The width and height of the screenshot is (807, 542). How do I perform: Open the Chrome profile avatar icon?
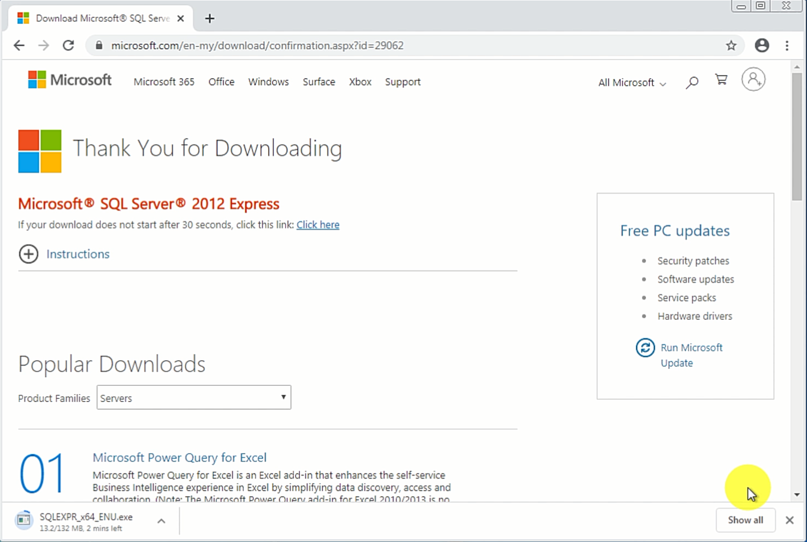click(x=762, y=45)
